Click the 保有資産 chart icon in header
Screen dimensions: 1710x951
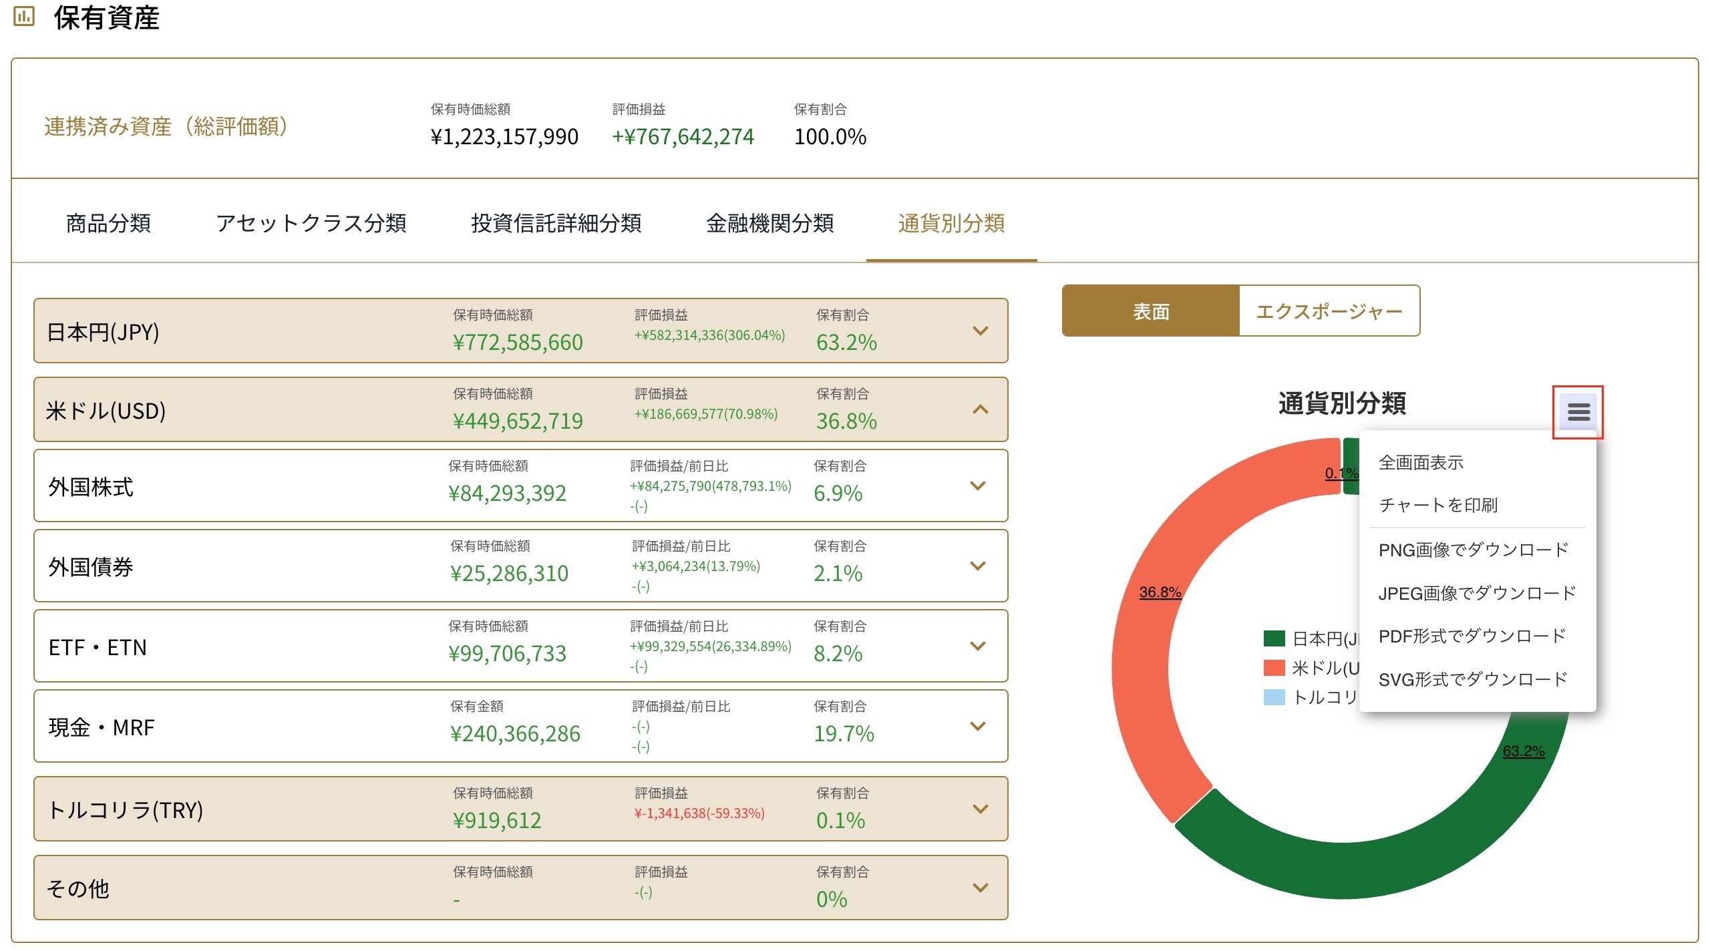(24, 16)
